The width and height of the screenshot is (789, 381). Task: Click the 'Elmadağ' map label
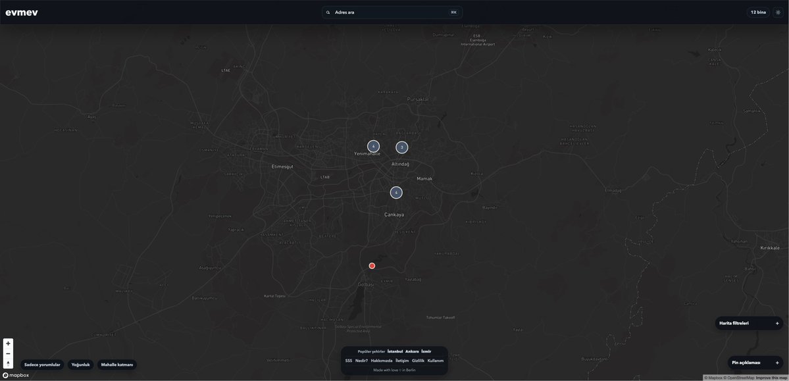[613, 191]
